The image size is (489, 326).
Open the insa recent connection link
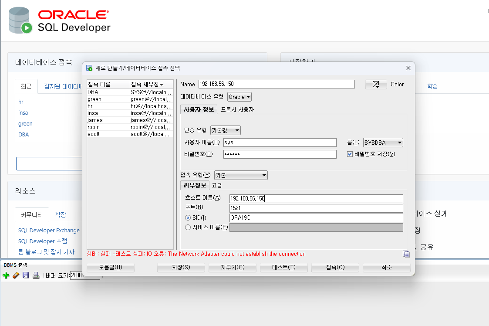tap(23, 113)
